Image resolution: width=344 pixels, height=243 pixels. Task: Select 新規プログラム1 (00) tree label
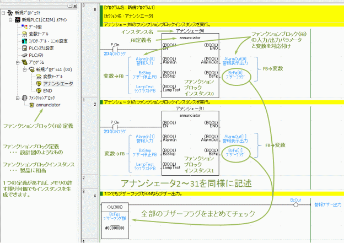coord(54,69)
